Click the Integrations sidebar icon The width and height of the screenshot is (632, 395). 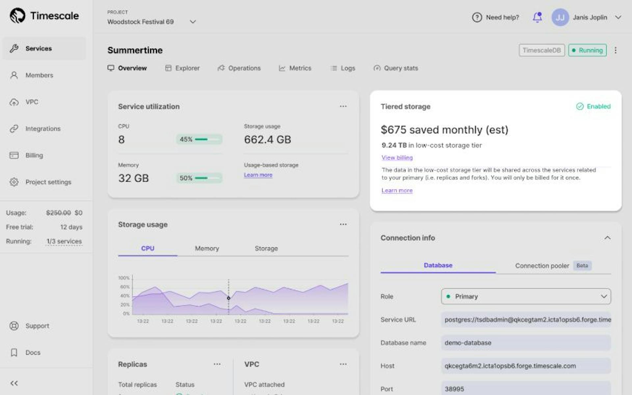click(13, 128)
